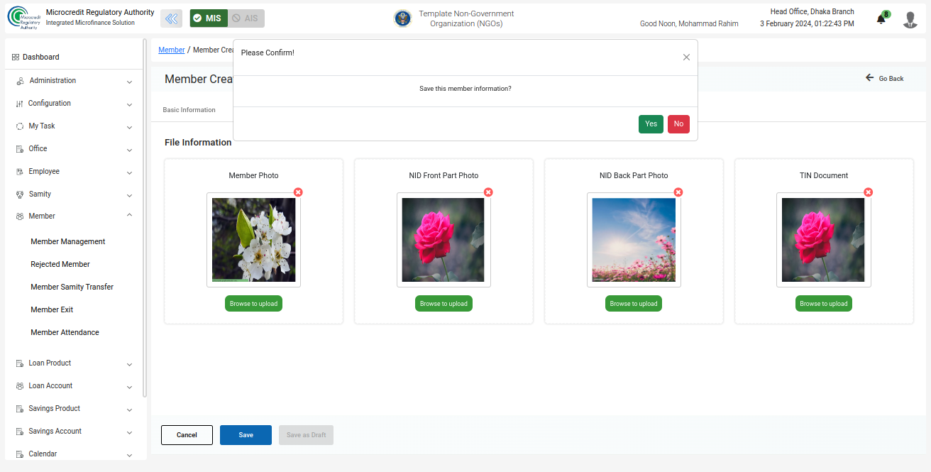Viewport: 931px width, 472px height.
Task: Click the Member breadcrumb link
Action: click(x=172, y=50)
